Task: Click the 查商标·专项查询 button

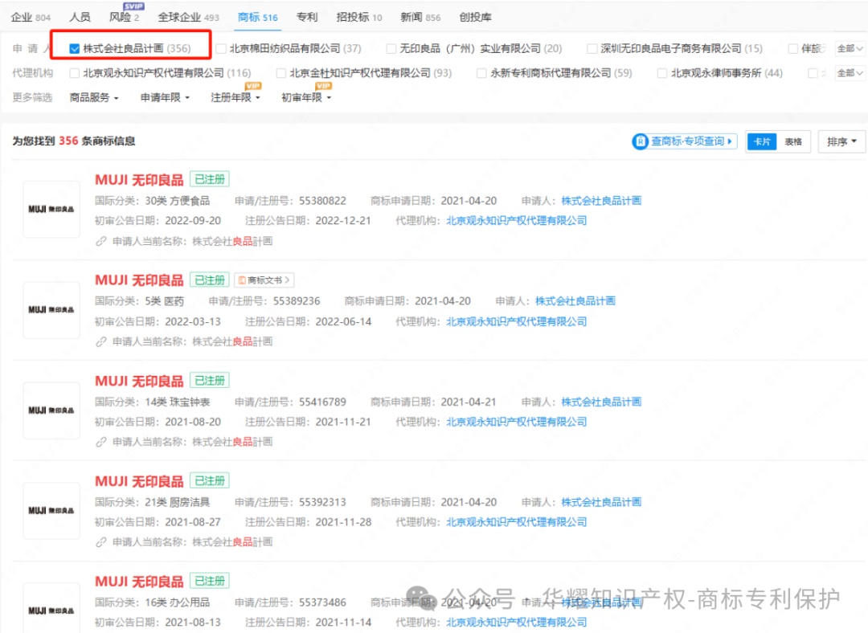Action: [684, 141]
